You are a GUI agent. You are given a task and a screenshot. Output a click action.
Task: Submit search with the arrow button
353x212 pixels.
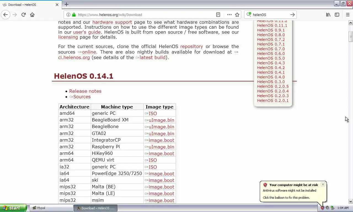coord(293,15)
